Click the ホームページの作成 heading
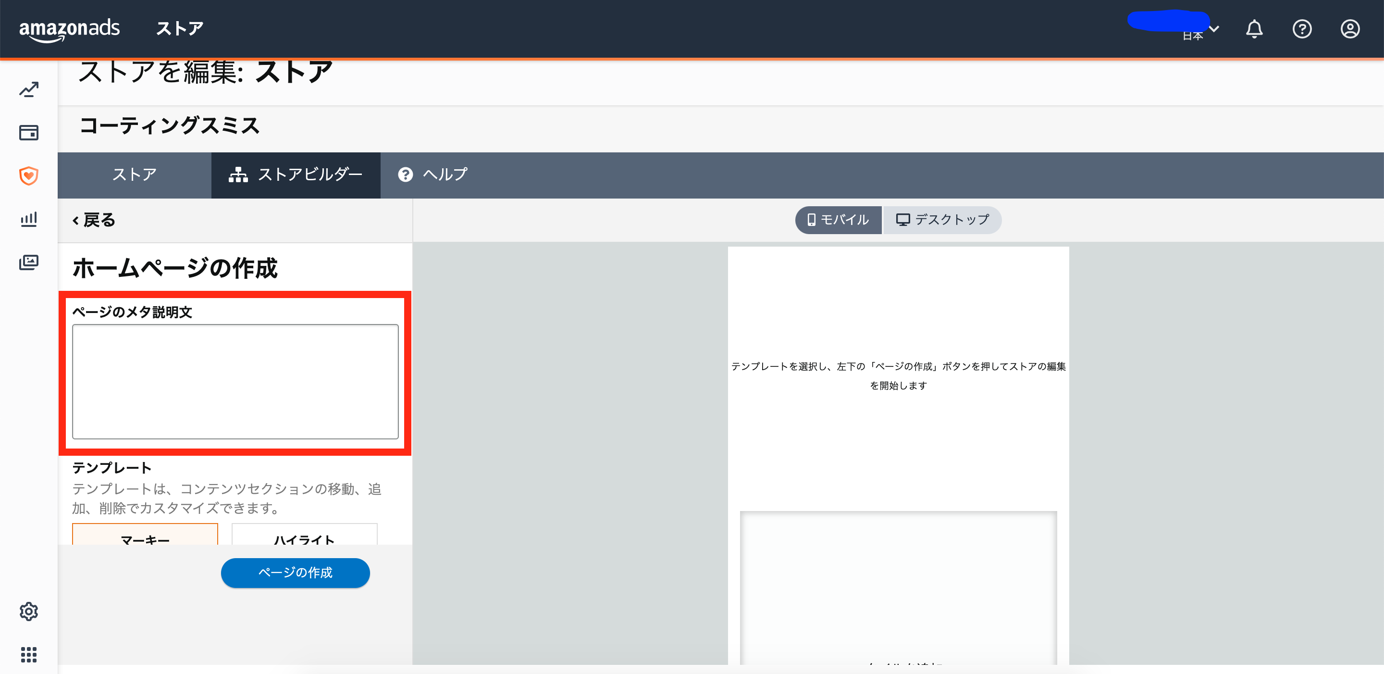 (175, 268)
